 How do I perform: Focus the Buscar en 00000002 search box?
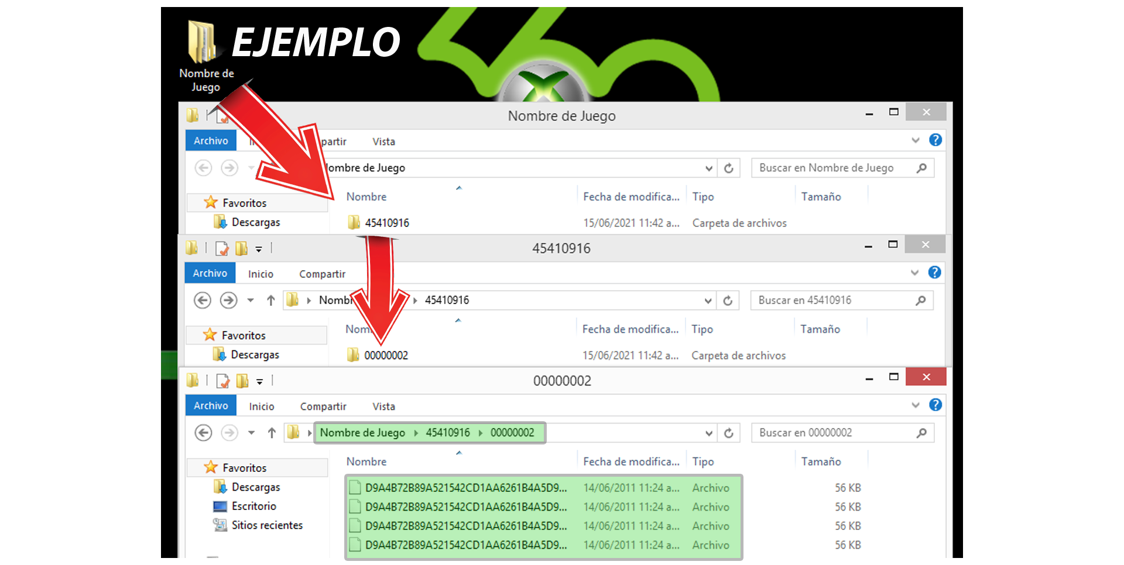coord(842,433)
